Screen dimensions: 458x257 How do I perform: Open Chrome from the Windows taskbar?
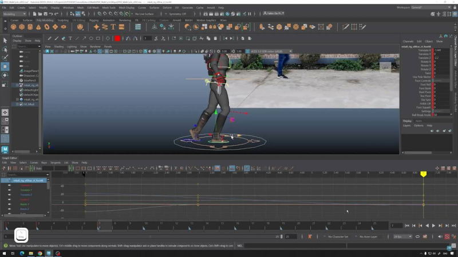tap(40, 254)
